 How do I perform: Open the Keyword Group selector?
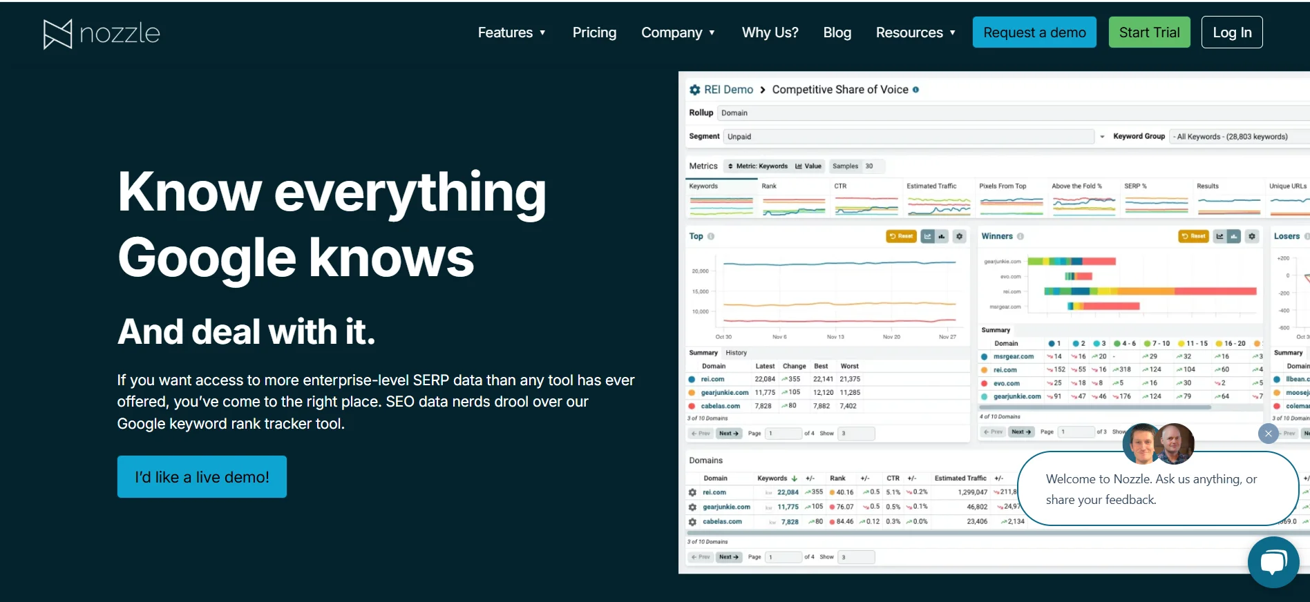(x=1240, y=137)
